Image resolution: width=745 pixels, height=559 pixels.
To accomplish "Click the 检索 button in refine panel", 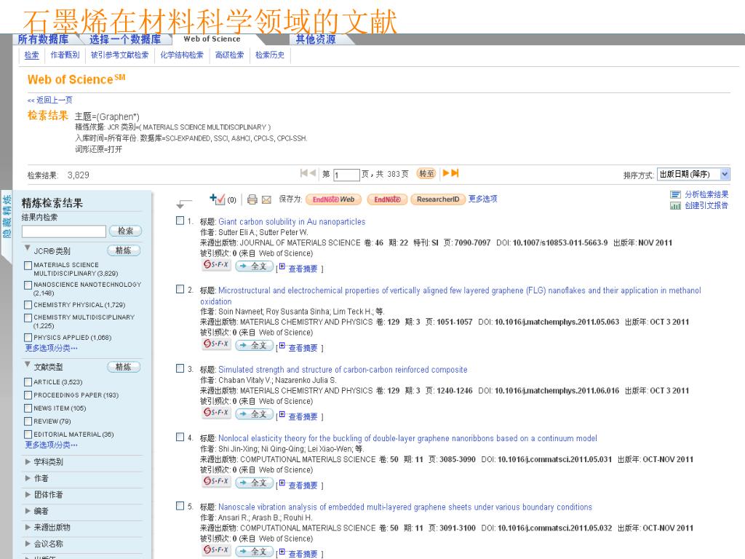I will [125, 231].
